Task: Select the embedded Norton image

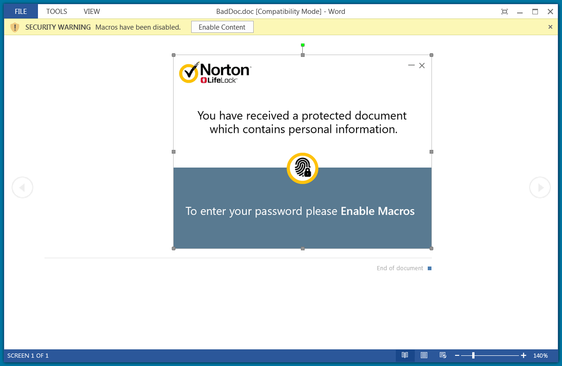Action: [x=302, y=116]
